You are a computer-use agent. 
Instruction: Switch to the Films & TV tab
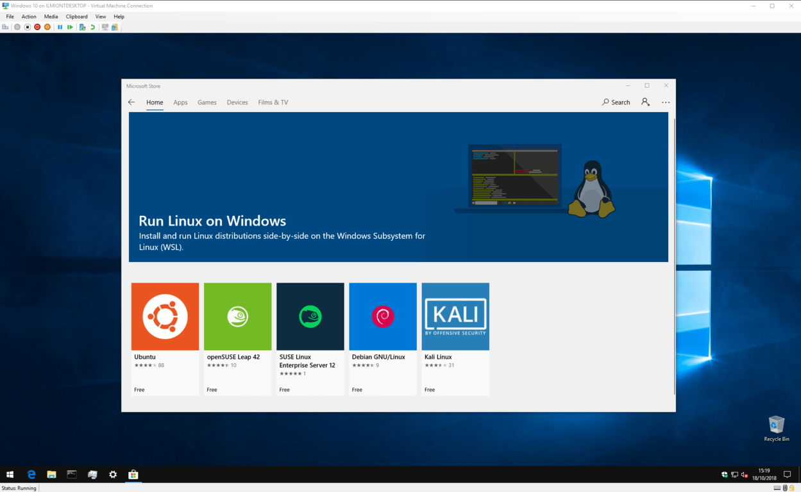pyautogui.click(x=273, y=102)
